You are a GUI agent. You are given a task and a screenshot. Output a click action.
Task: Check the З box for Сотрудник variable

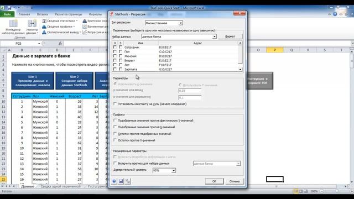tap(121, 47)
